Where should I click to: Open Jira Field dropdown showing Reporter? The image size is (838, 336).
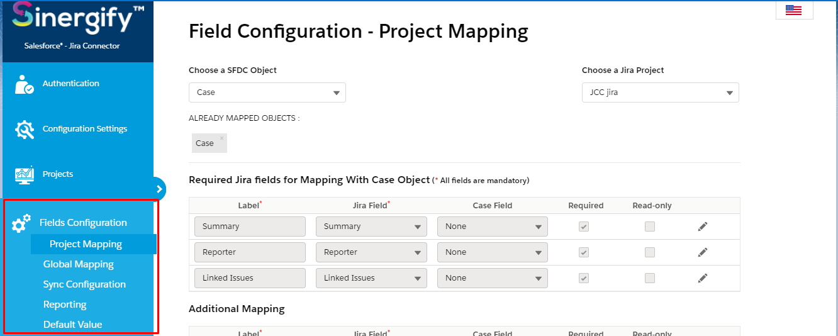click(371, 252)
